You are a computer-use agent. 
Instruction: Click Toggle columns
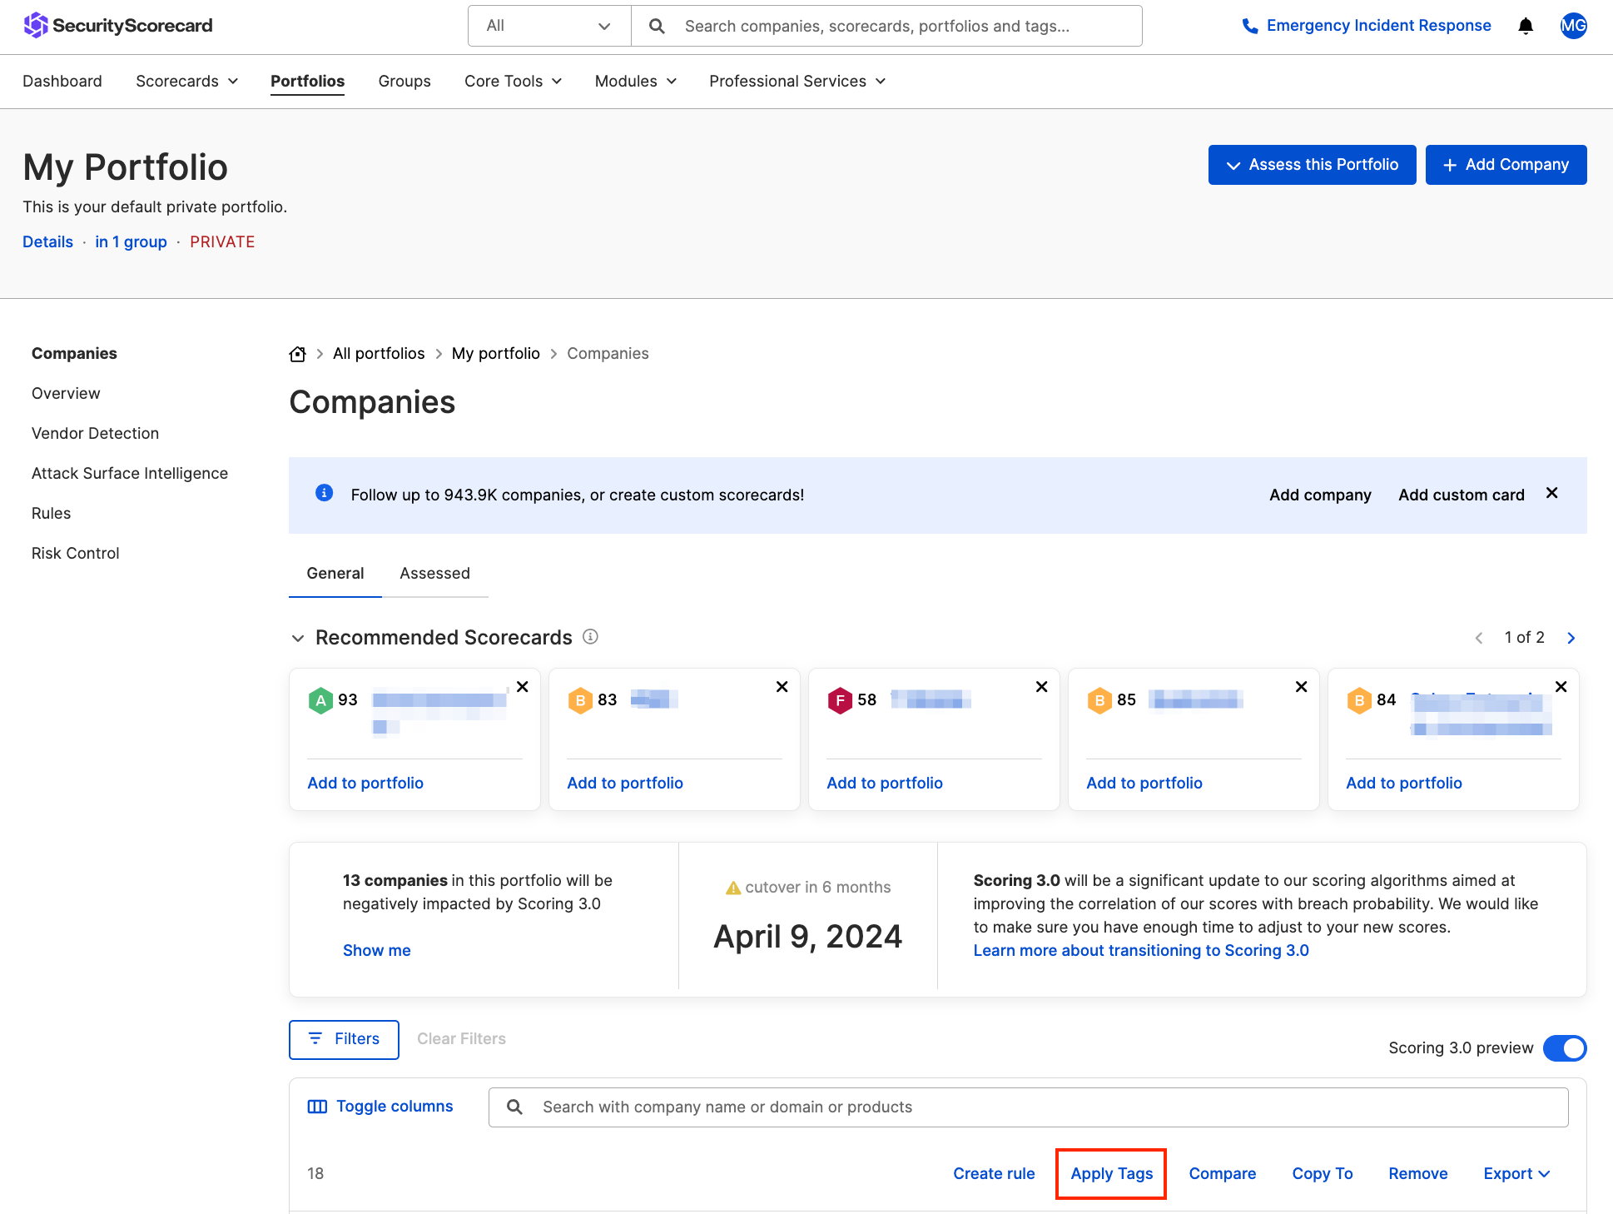380,1107
